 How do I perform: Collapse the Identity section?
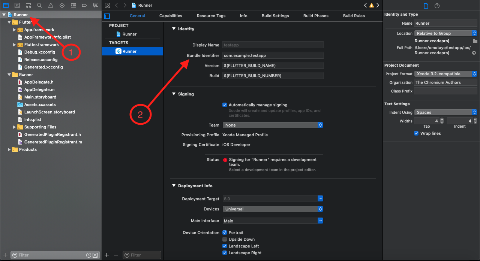(x=174, y=29)
